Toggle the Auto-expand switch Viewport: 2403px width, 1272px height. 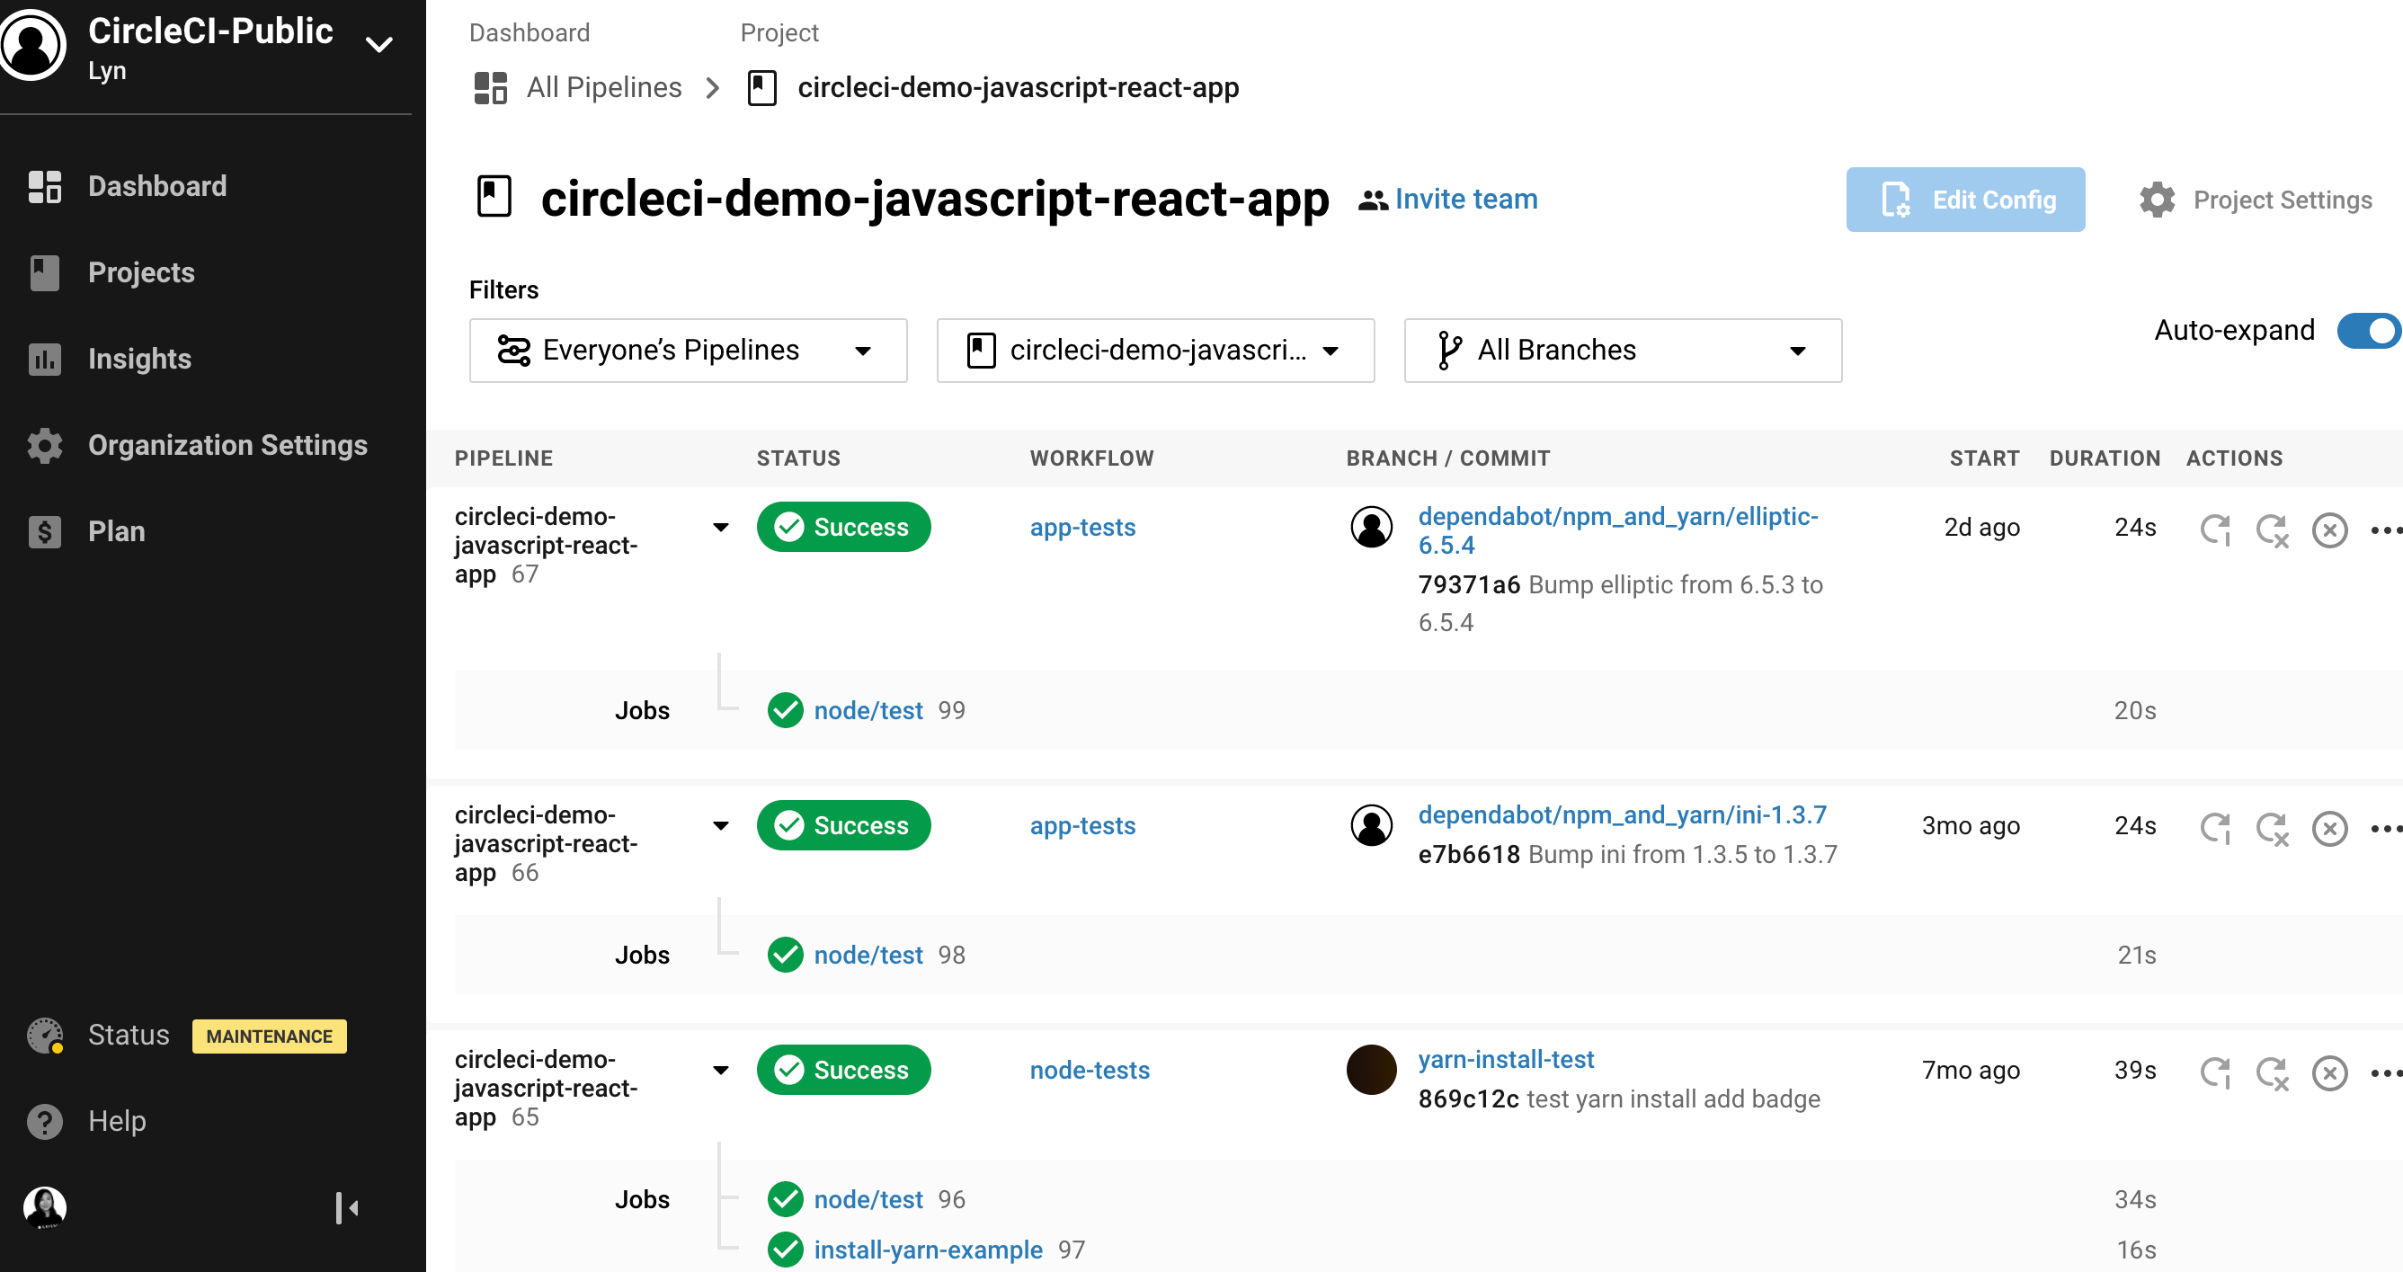(x=2368, y=331)
